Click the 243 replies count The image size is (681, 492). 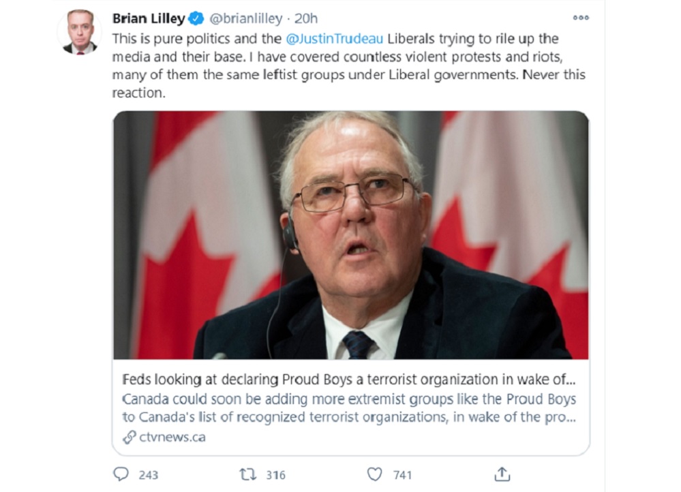[148, 475]
